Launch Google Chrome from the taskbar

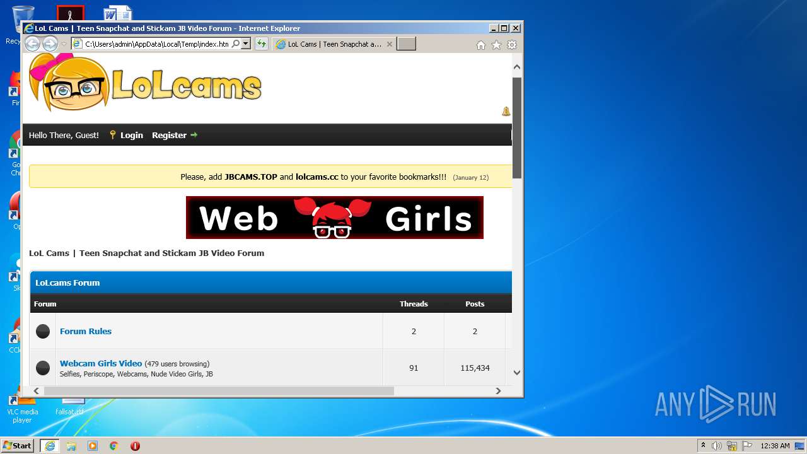pyautogui.click(x=114, y=446)
